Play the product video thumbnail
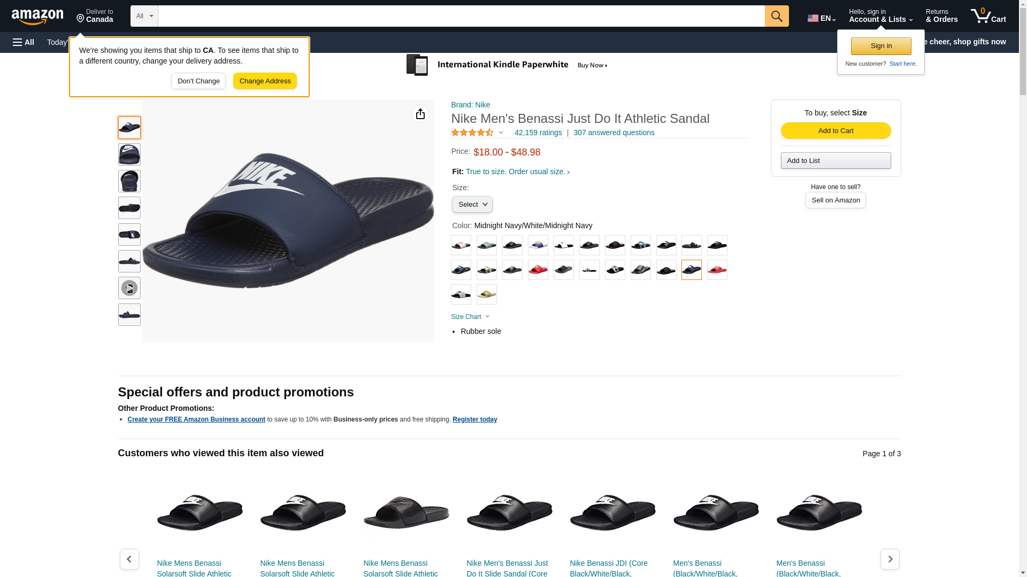 pos(129,288)
